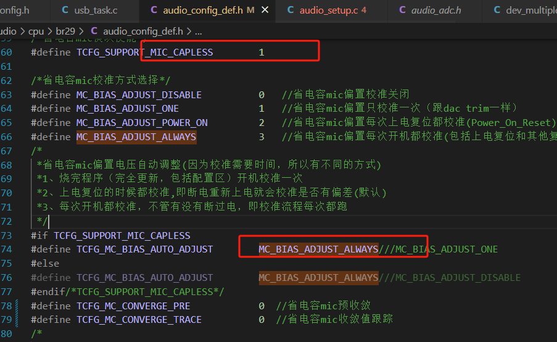Click the C icon on dev_multiple tab
Image resolution: width=557 pixels, height=342 pixels.
coord(497,10)
